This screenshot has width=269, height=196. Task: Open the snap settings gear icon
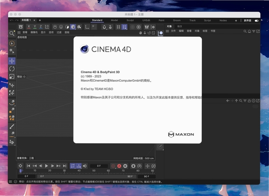(110, 27)
